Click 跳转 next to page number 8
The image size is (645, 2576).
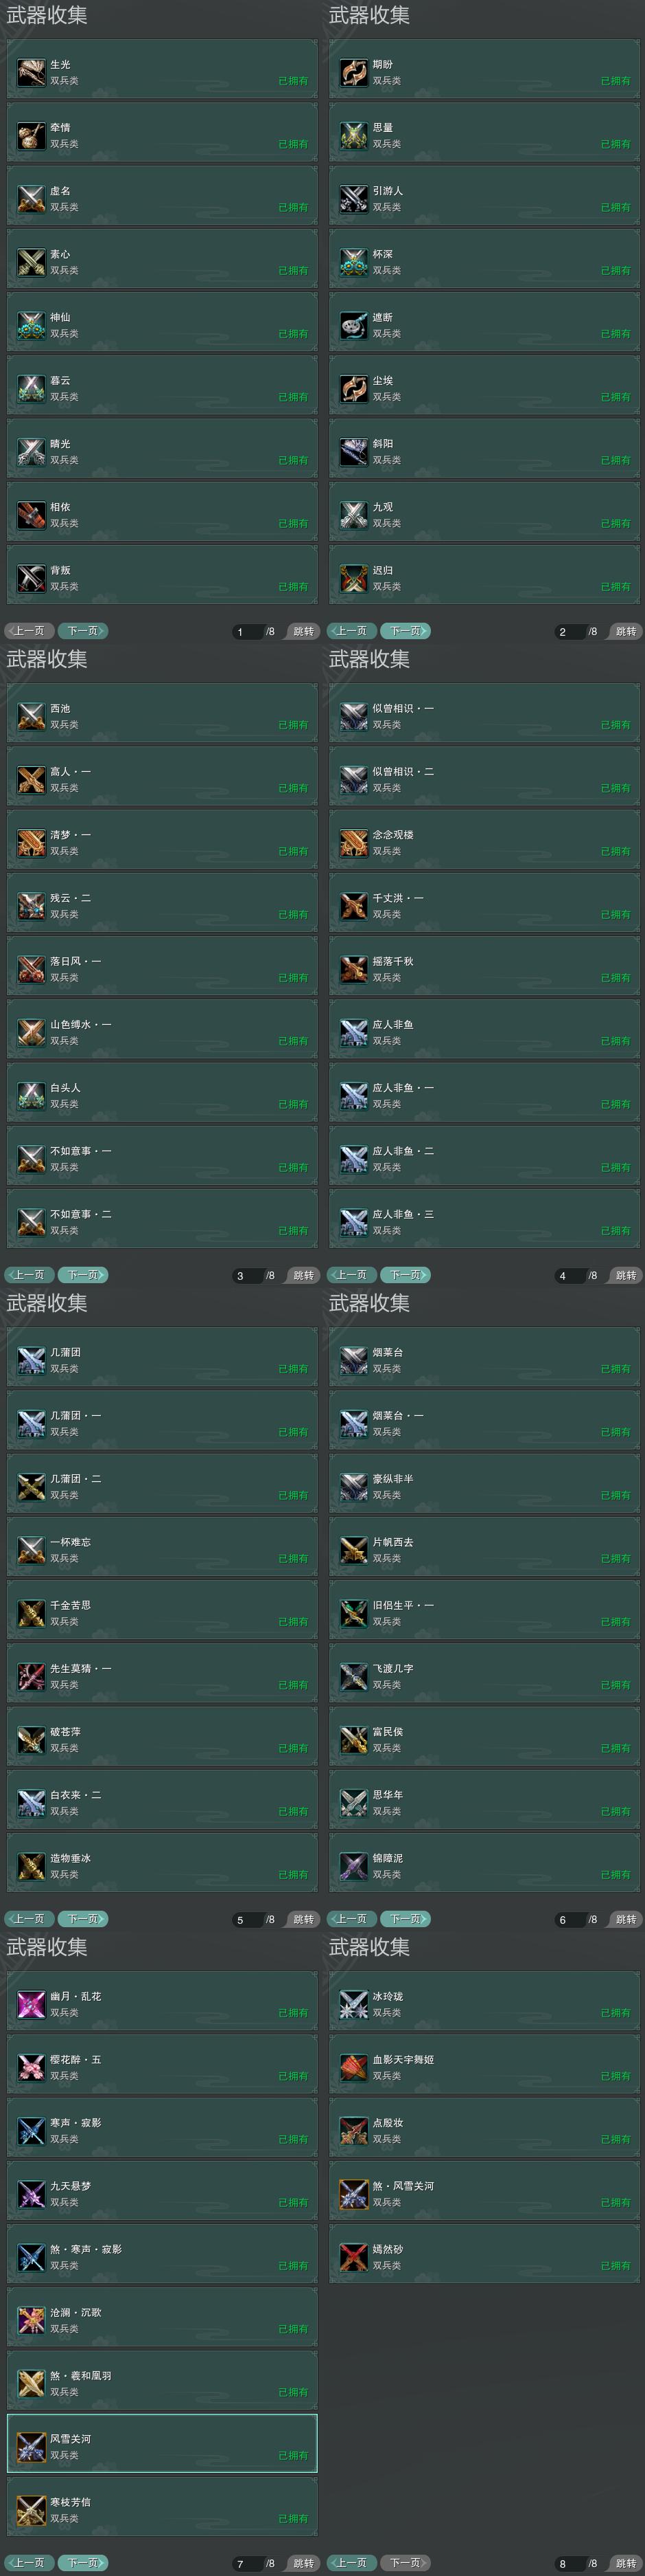(x=626, y=2563)
